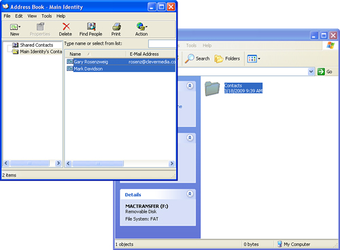Minimize the Explorer window
The image size is (340, 250).
pyautogui.click(x=314, y=35)
